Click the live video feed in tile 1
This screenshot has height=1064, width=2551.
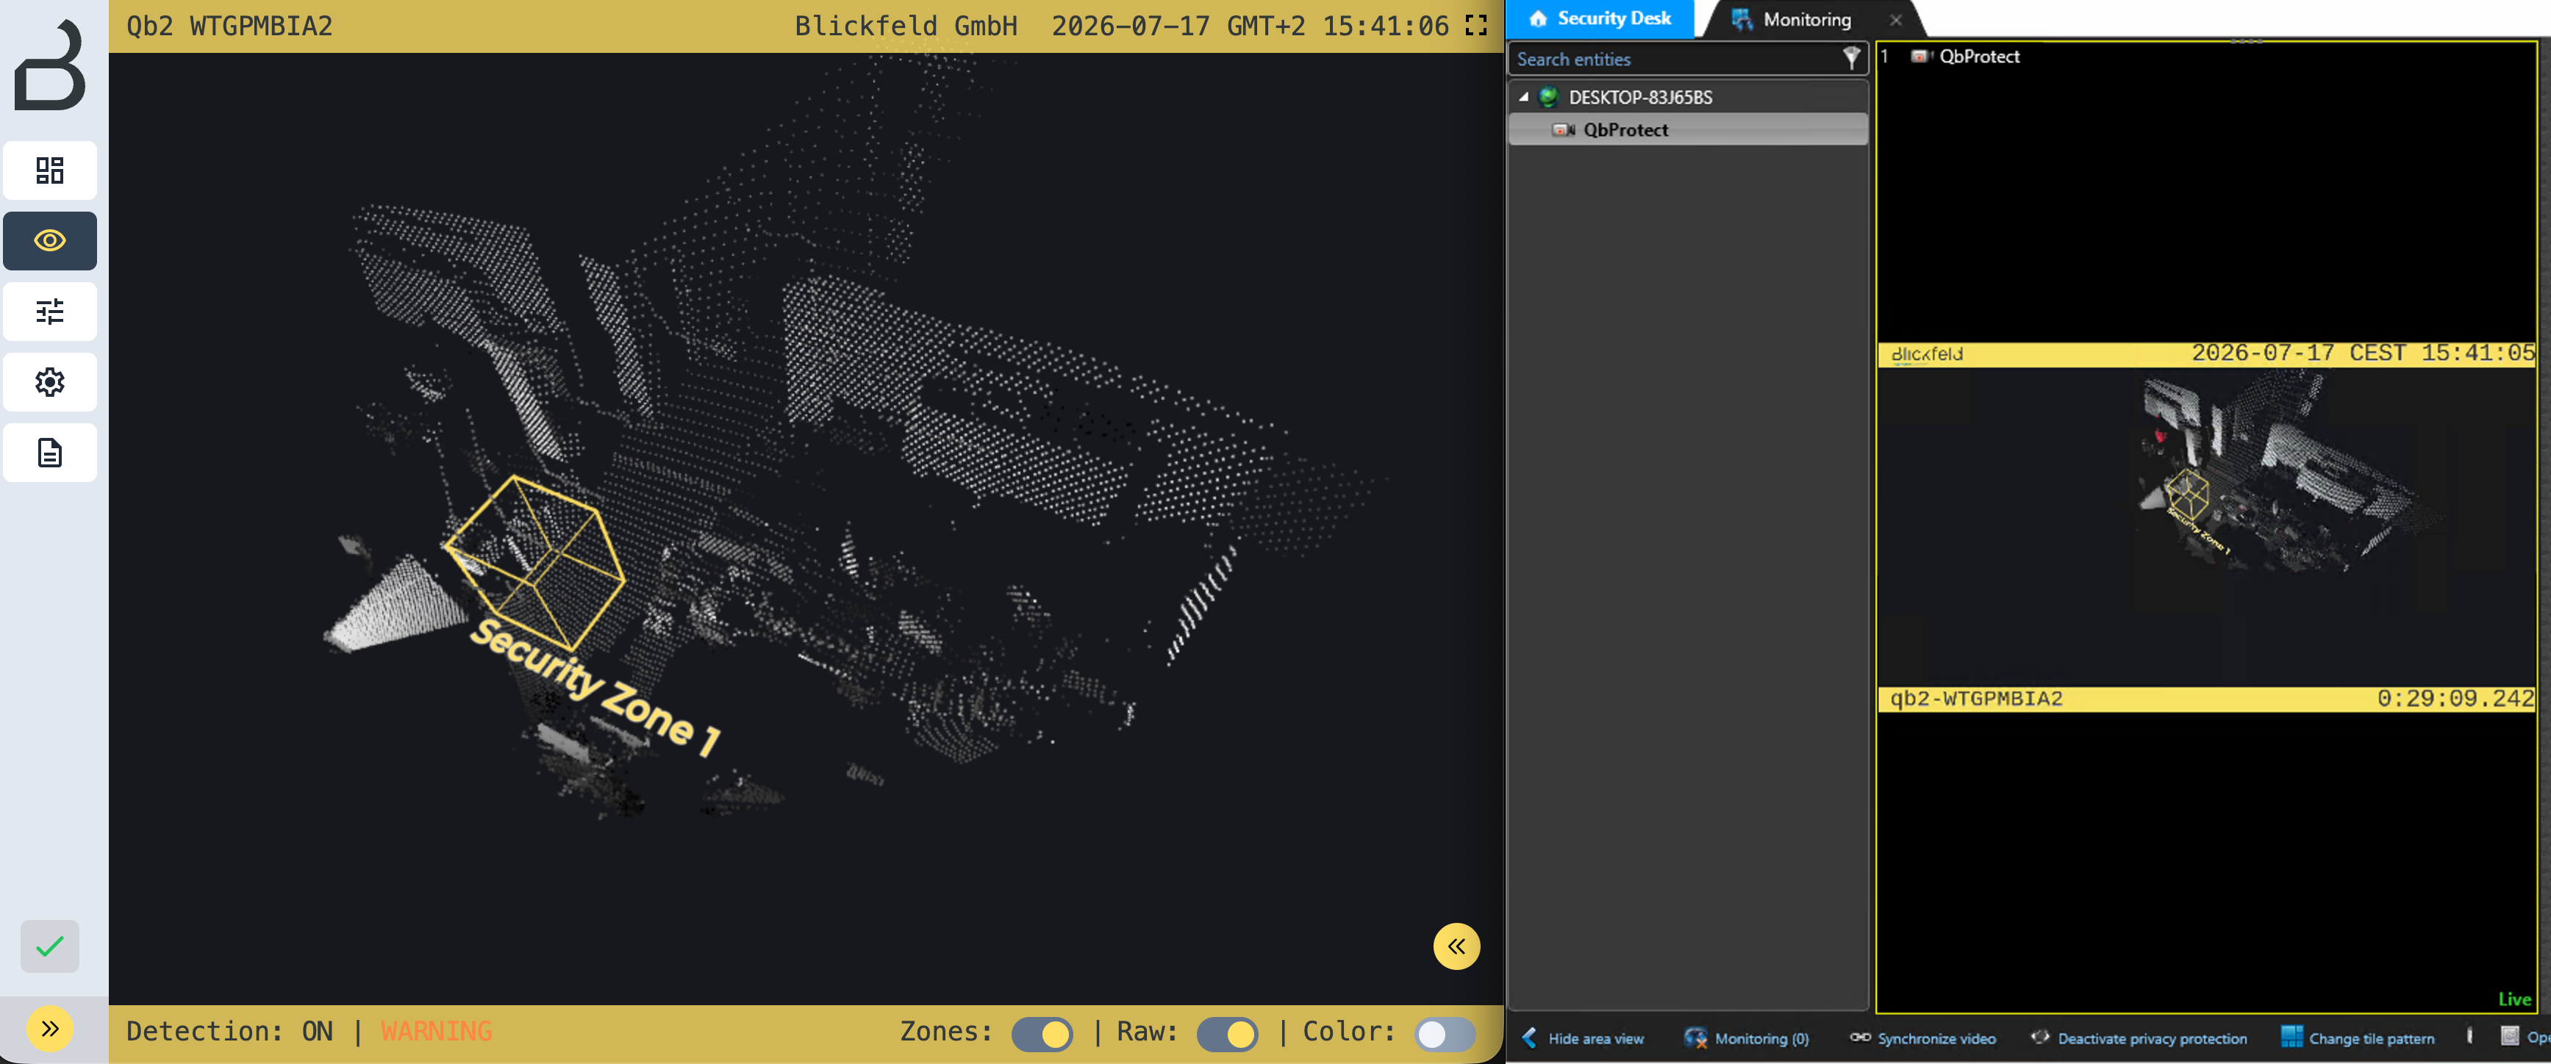point(2206,527)
